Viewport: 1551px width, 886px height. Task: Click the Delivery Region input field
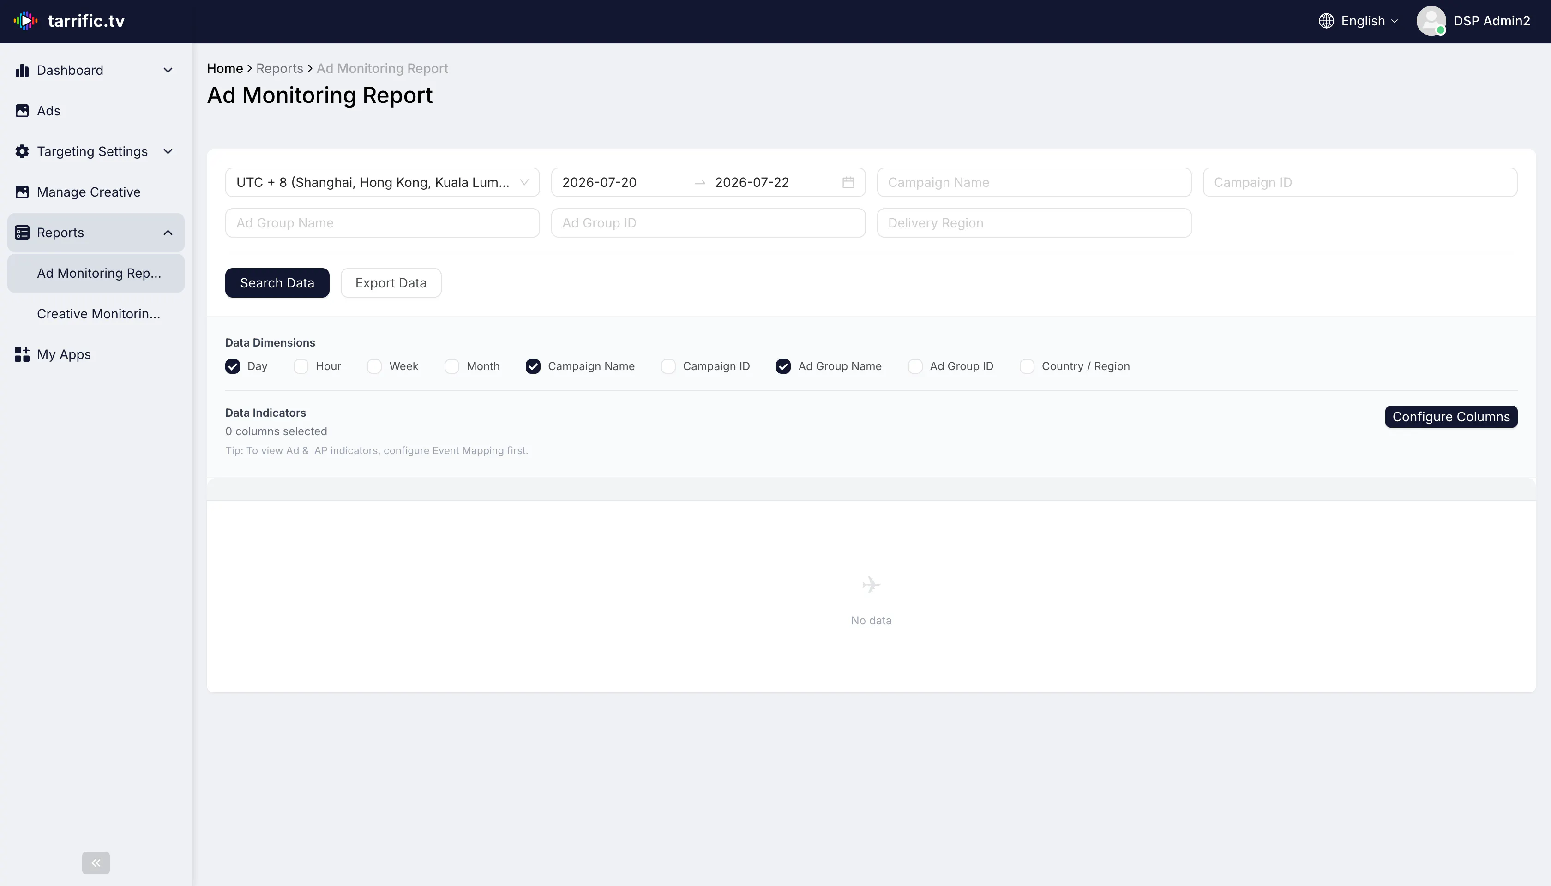click(1034, 223)
